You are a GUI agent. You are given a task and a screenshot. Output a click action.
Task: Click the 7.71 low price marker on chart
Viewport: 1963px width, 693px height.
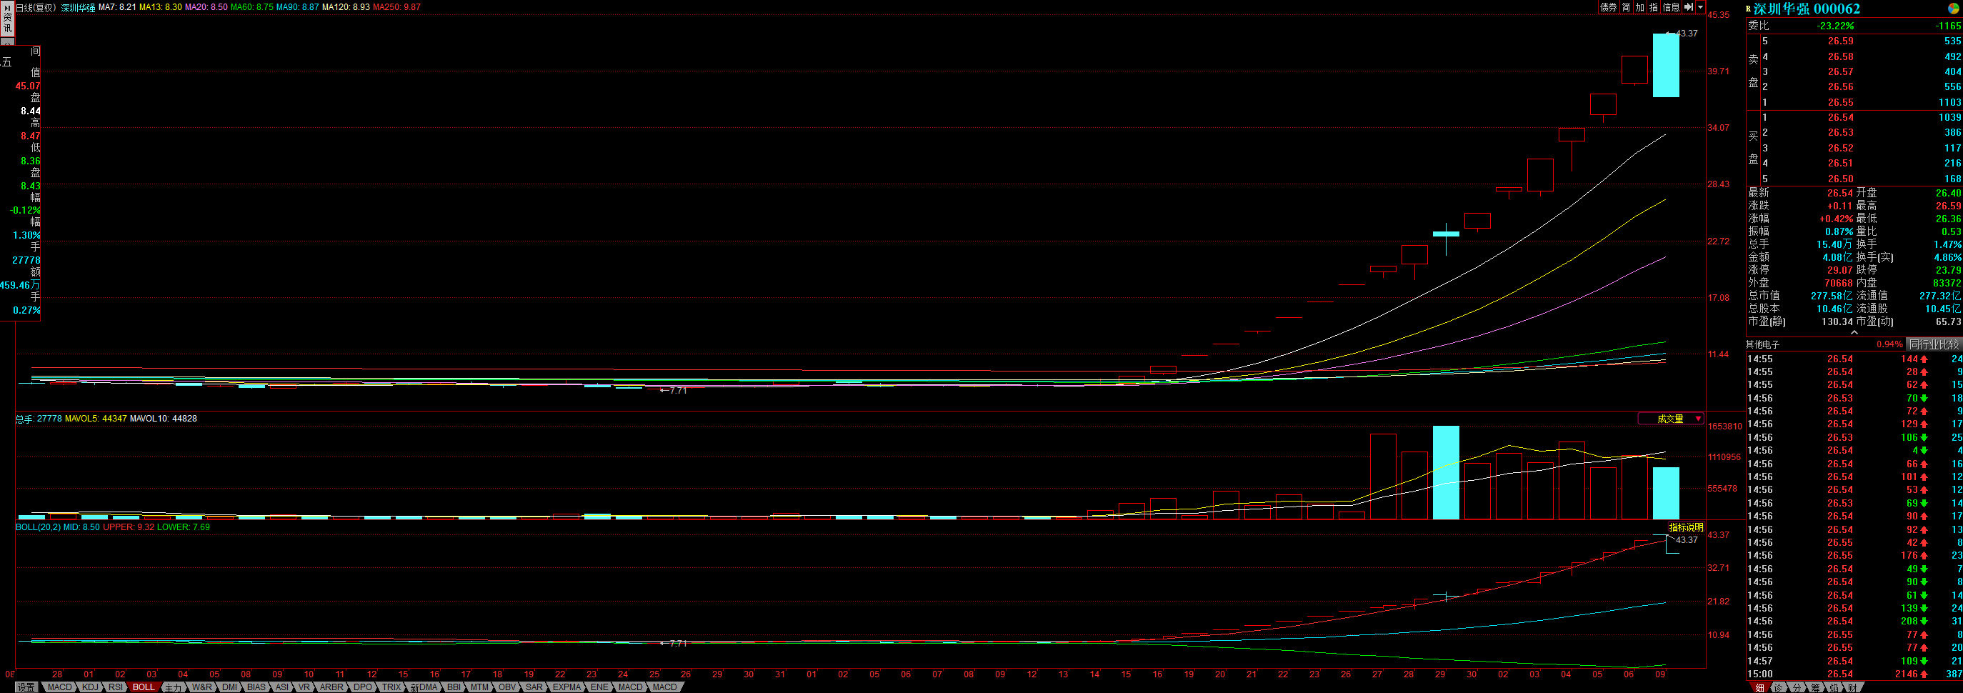click(x=674, y=390)
